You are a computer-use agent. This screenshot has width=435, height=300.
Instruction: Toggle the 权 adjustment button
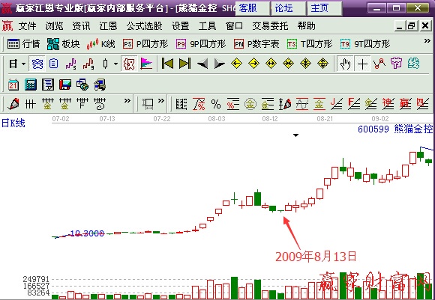[129, 64]
